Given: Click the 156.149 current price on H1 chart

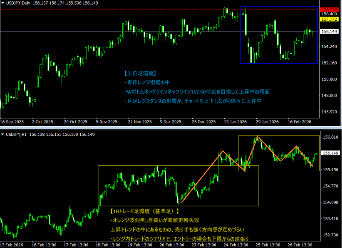Looking at the screenshot, I should pos(330,153).
